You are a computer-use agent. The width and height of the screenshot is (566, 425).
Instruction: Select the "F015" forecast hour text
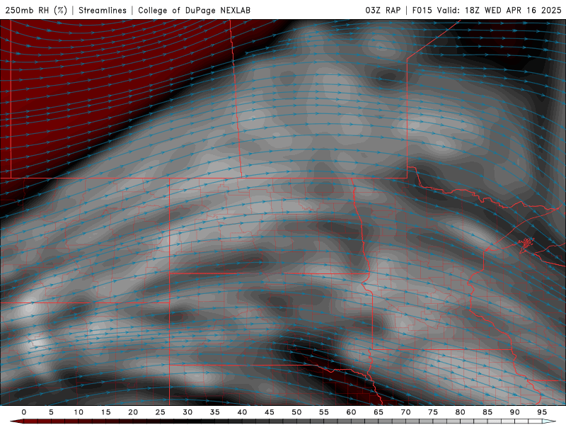pos(422,10)
